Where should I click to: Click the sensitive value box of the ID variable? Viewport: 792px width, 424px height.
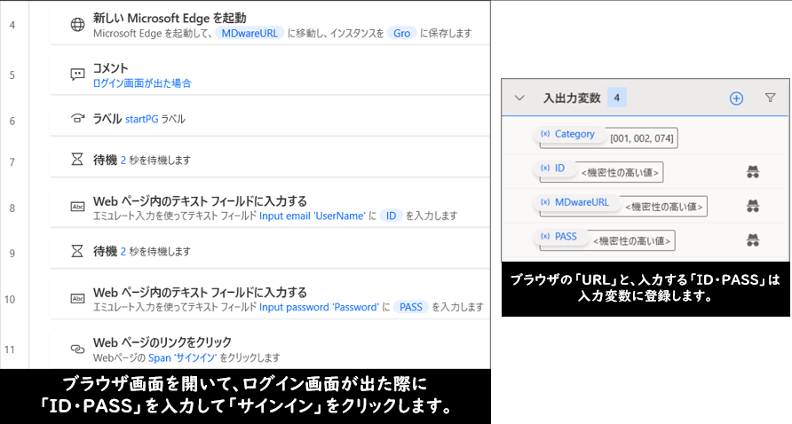click(620, 173)
